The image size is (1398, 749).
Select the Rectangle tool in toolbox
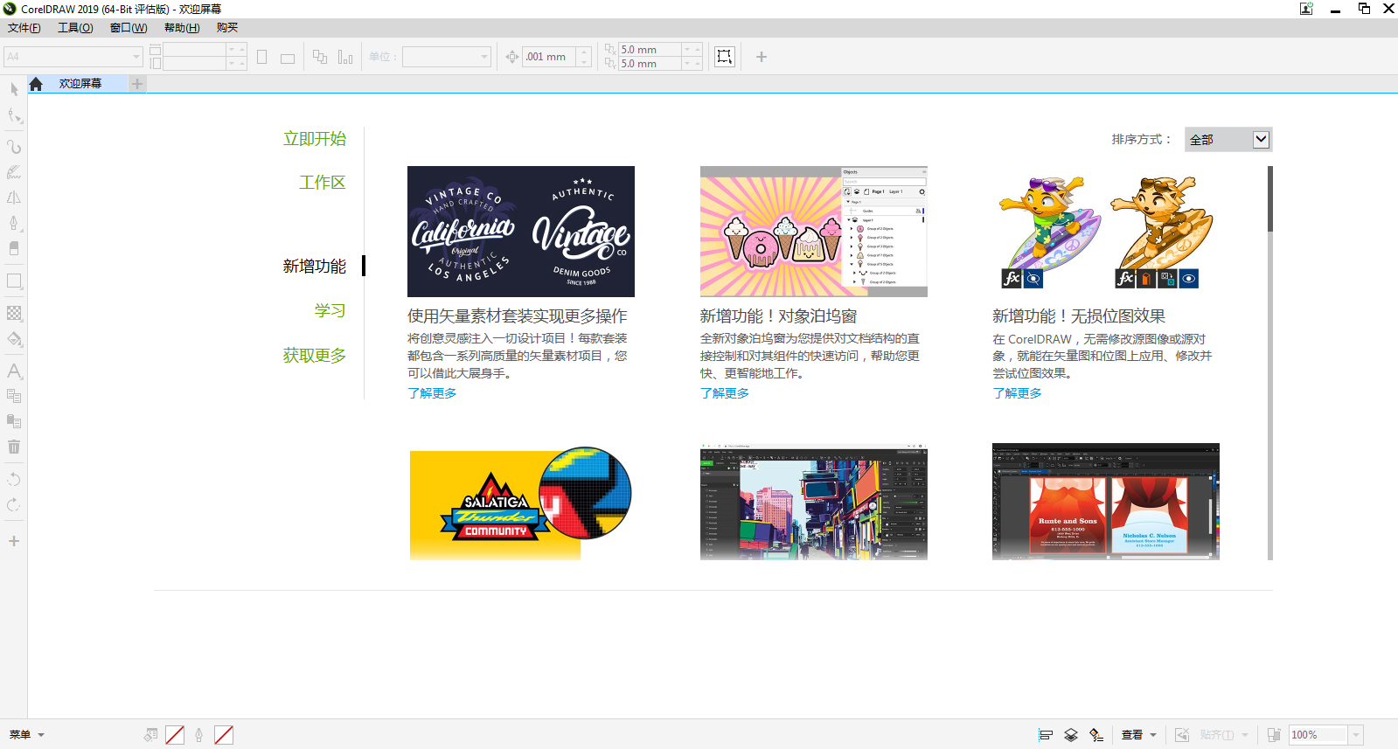pyautogui.click(x=14, y=281)
